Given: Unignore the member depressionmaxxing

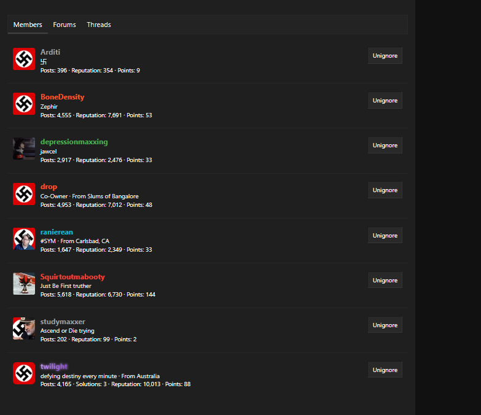Looking at the screenshot, I should click(385, 145).
